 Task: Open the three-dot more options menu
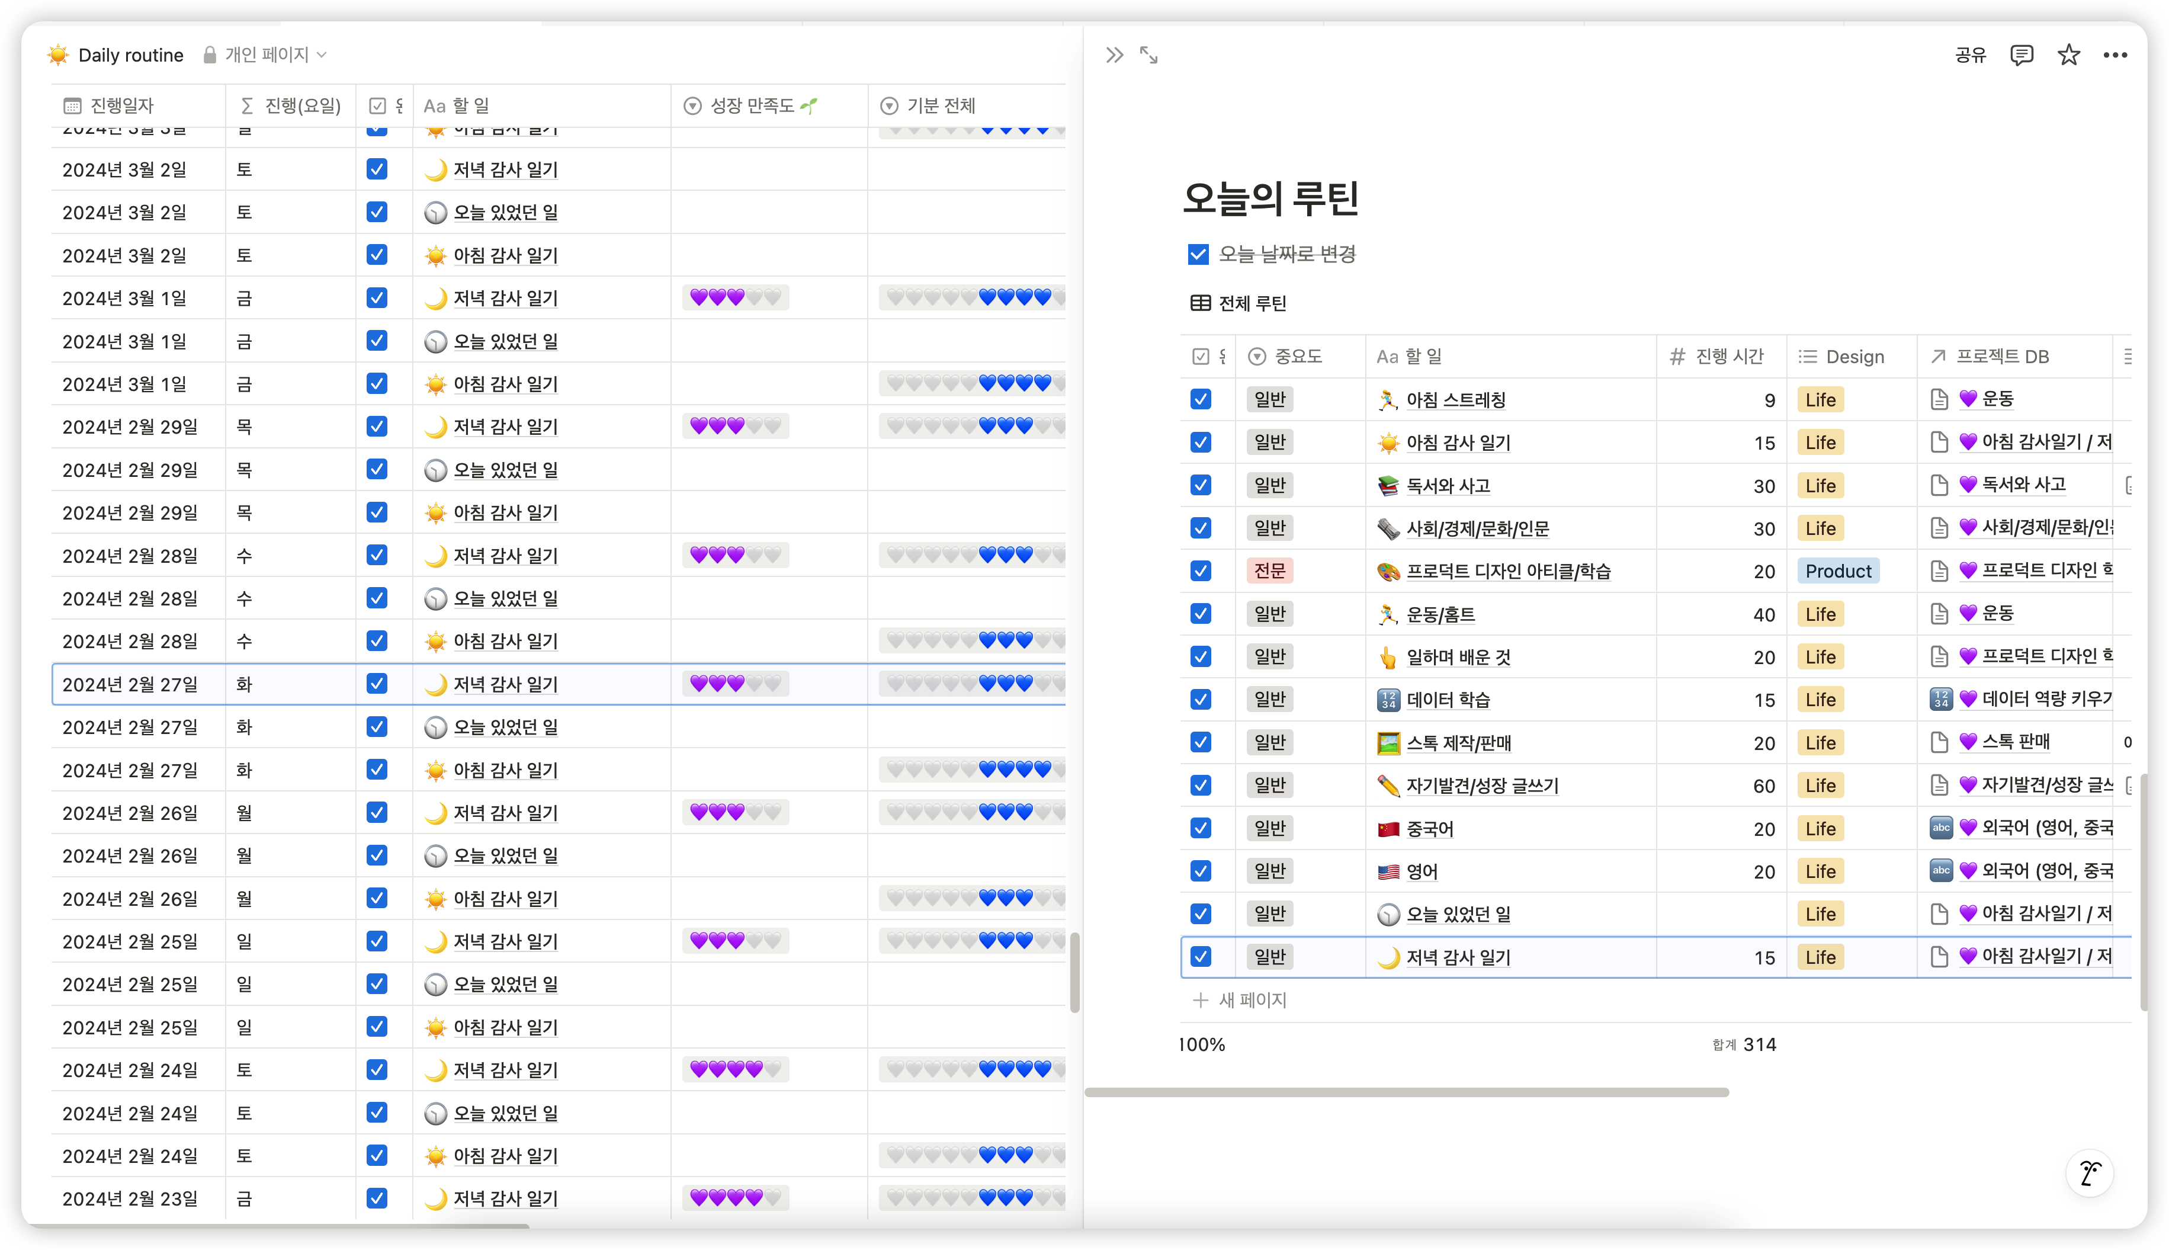[x=2115, y=56]
